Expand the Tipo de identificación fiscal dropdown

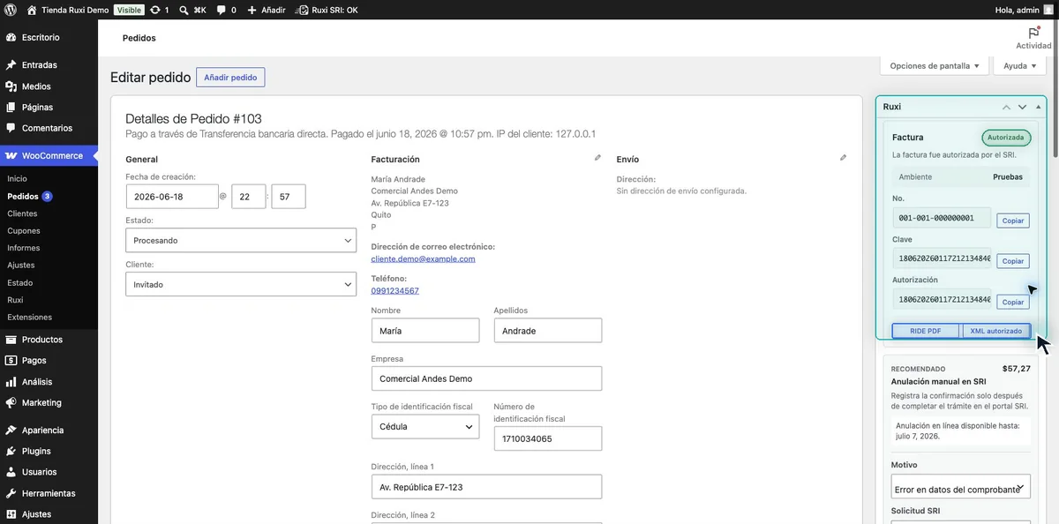(x=425, y=427)
